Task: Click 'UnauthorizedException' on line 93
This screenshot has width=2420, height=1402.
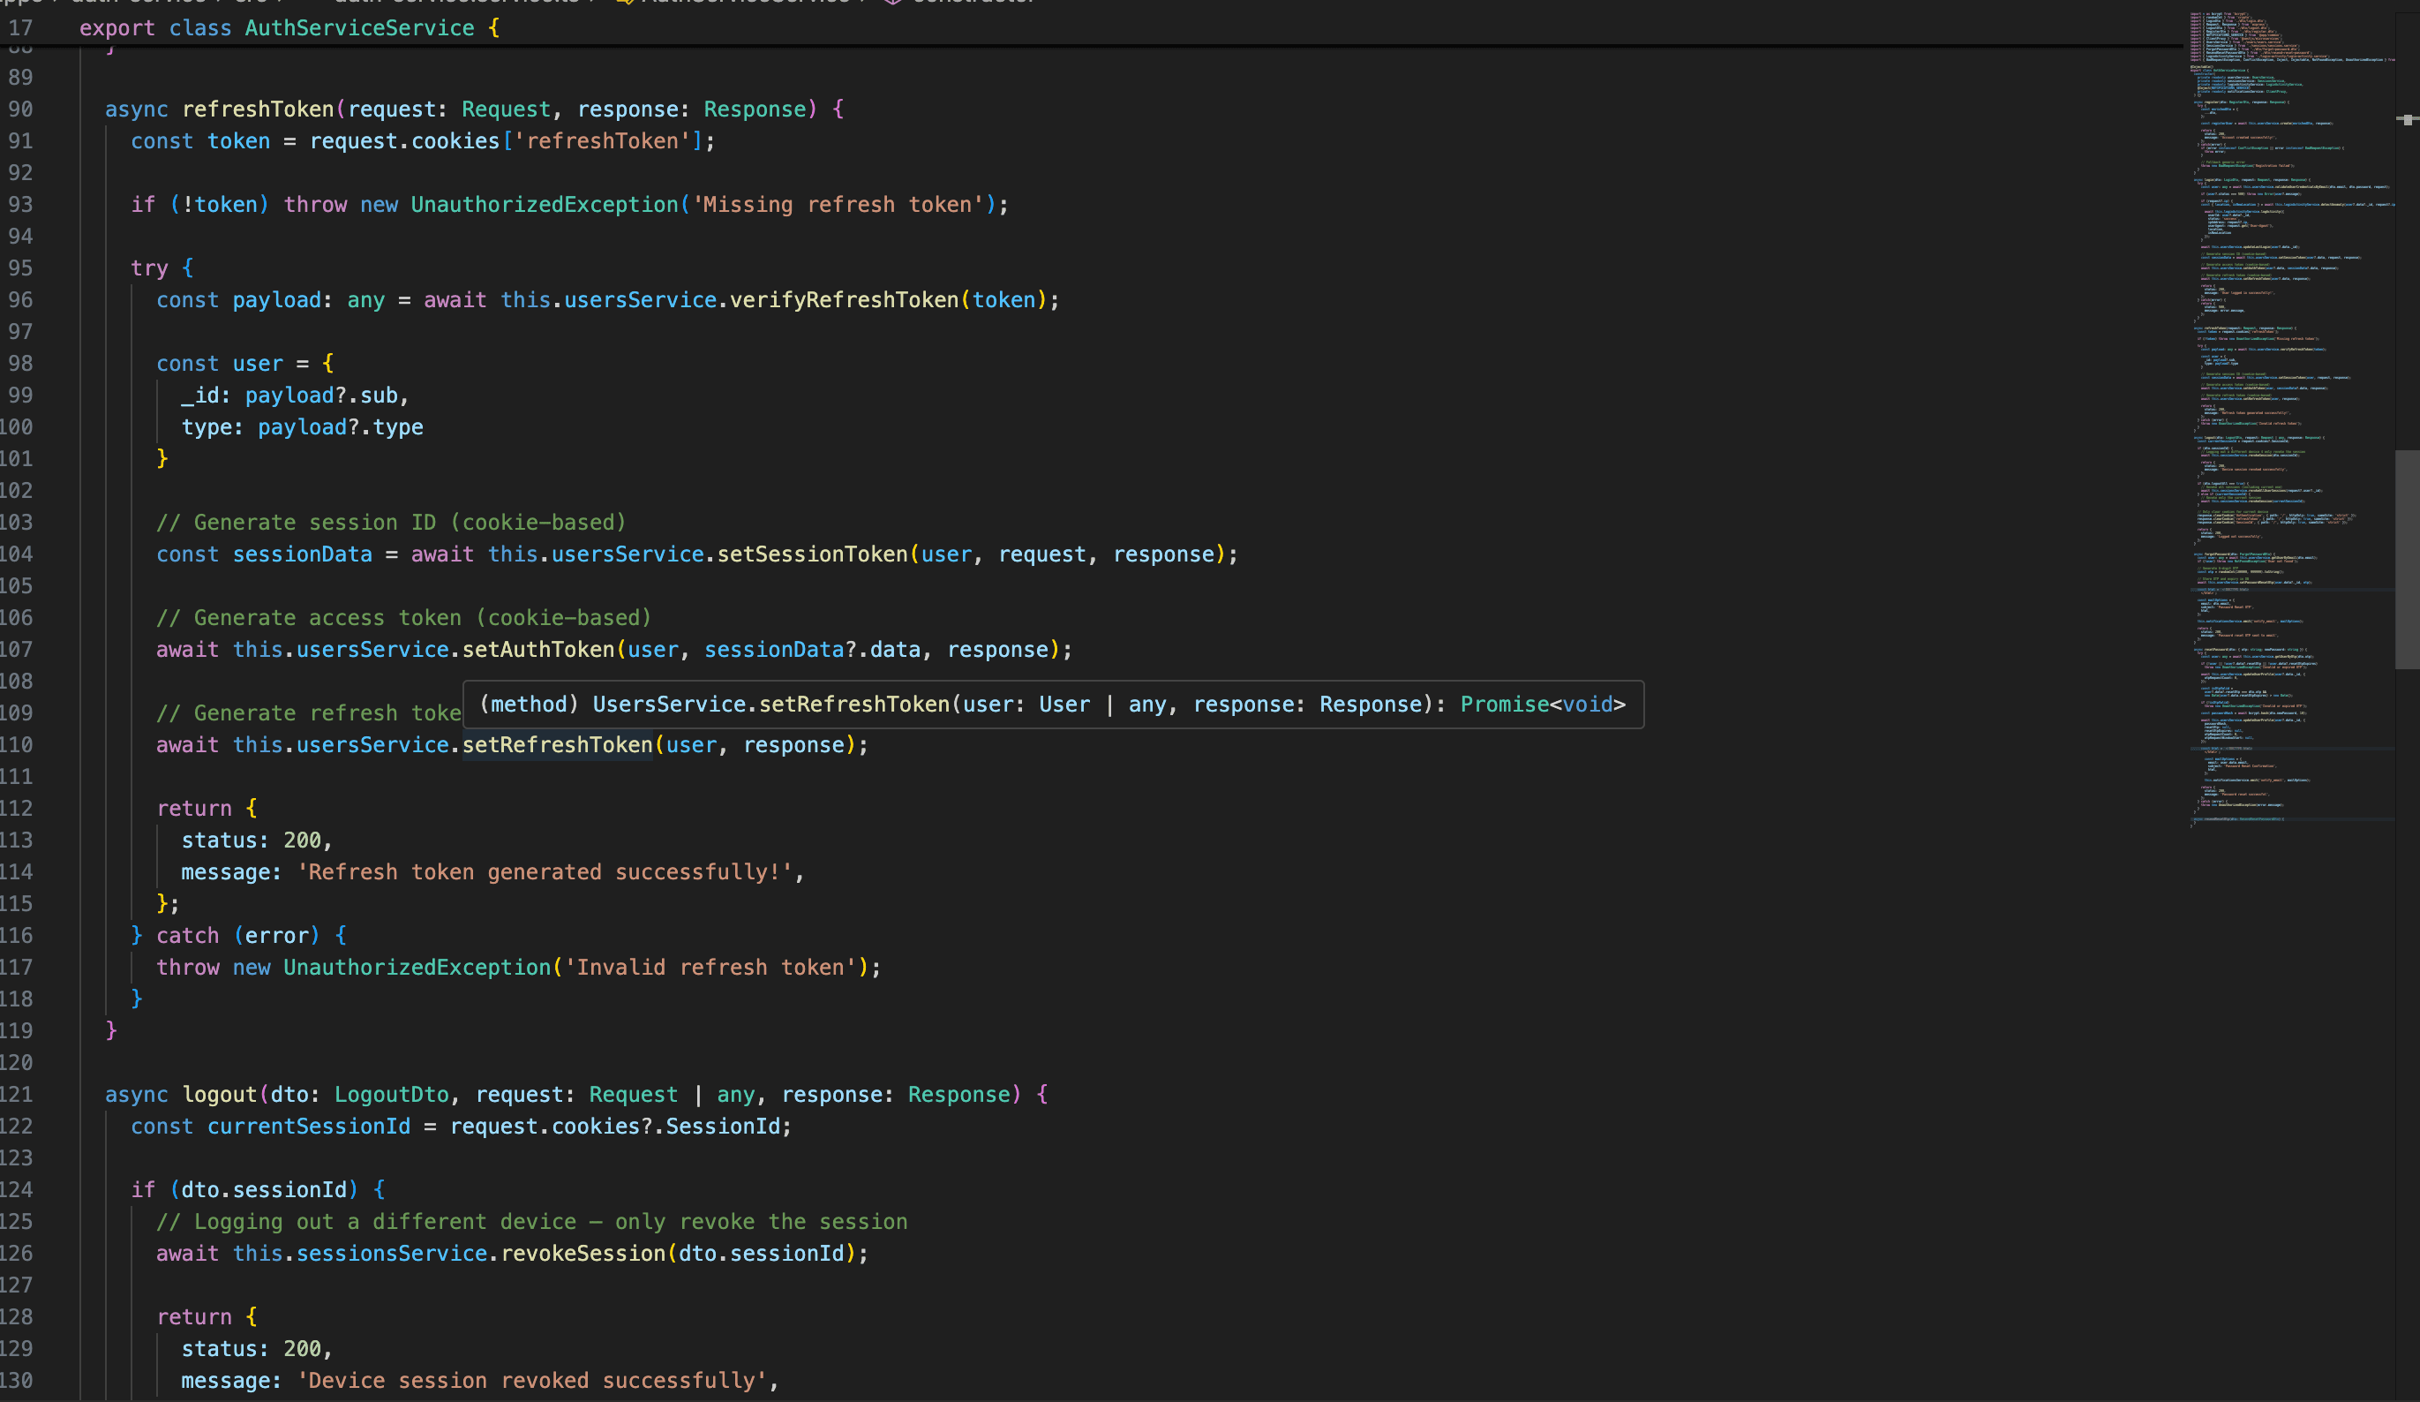Action: tap(545, 205)
